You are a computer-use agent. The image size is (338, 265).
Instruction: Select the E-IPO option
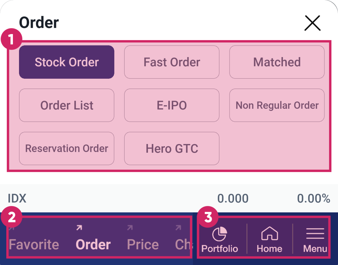point(172,105)
